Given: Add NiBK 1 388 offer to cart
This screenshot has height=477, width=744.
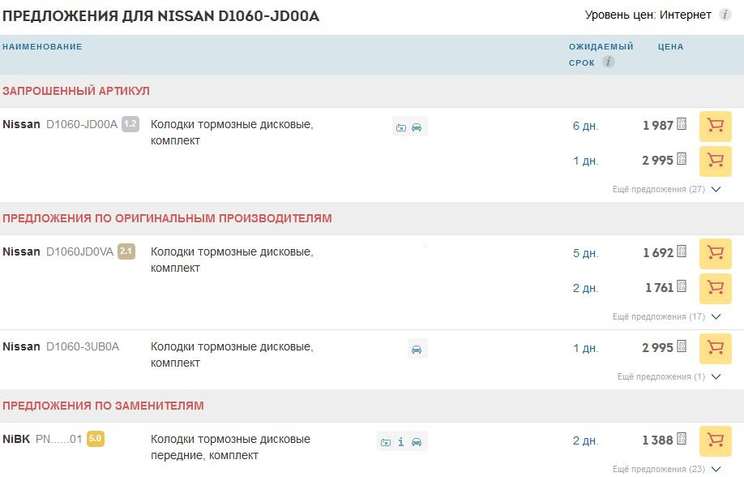Looking at the screenshot, I should [715, 440].
